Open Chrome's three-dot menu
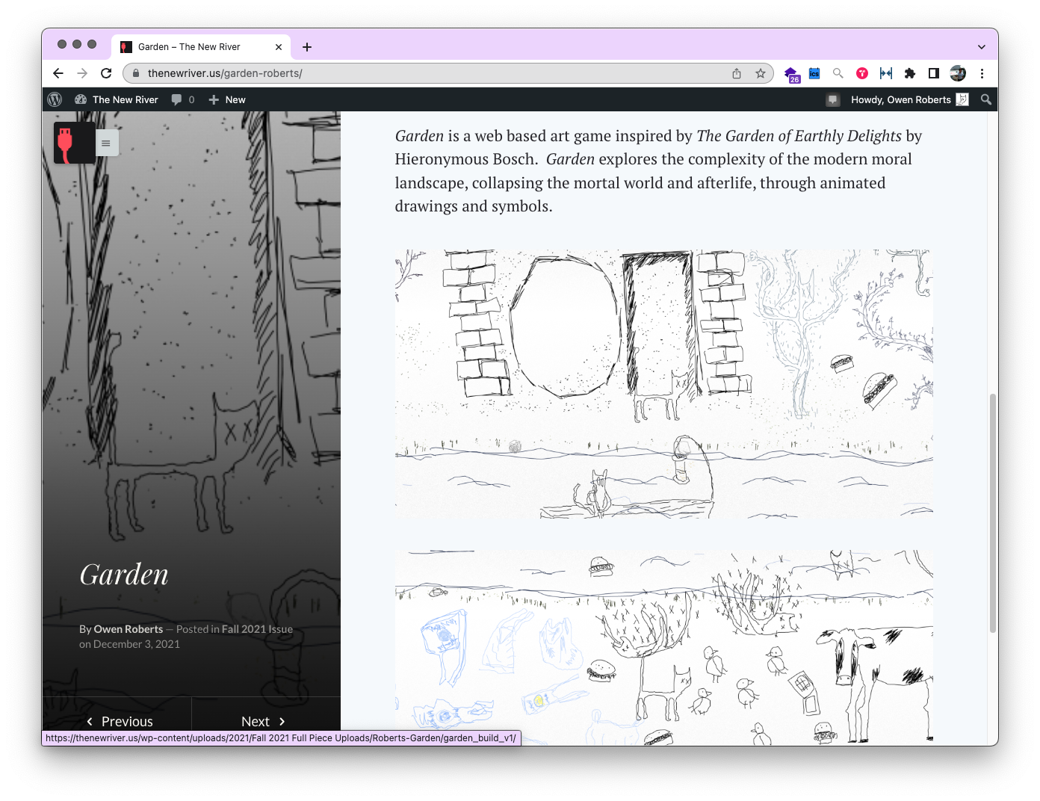 982,73
